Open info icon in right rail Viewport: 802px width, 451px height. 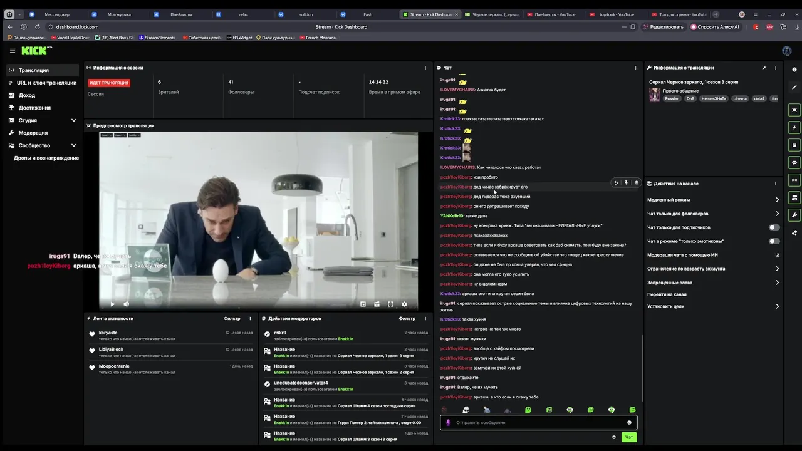pyautogui.click(x=794, y=70)
